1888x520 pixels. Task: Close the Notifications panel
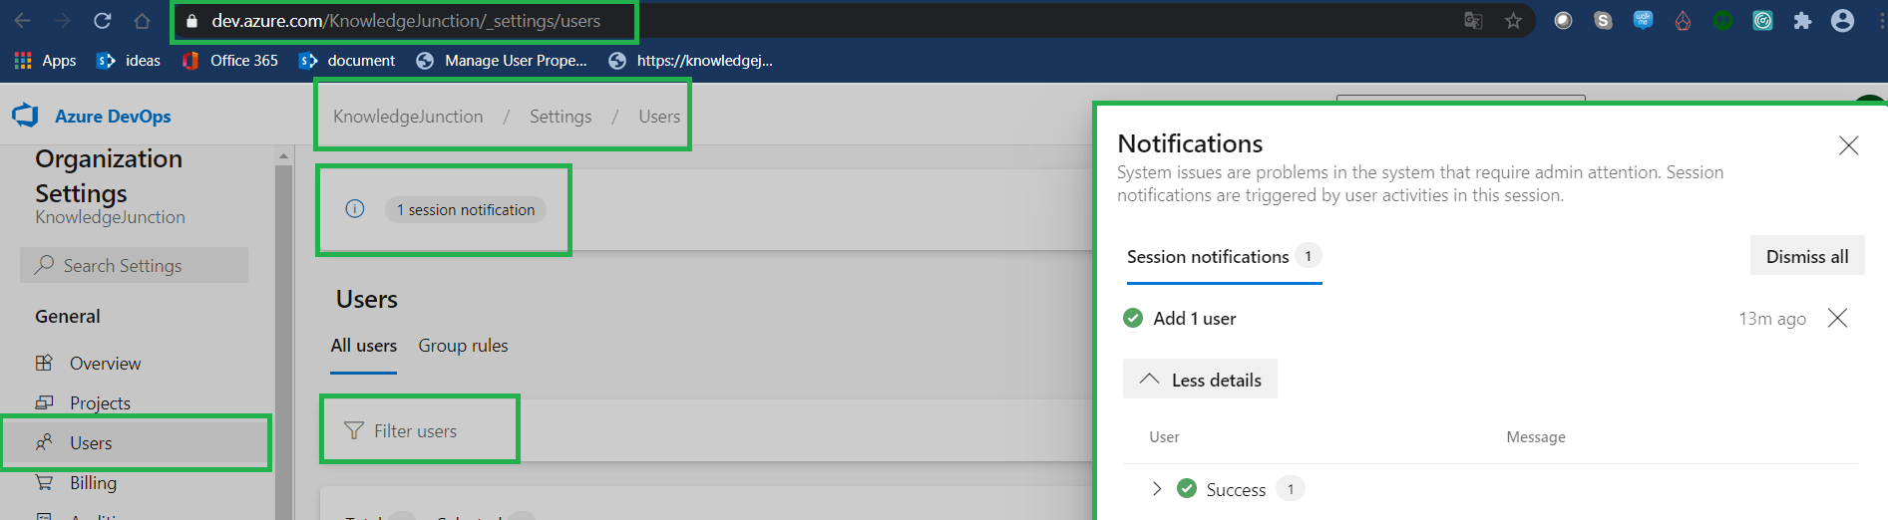click(x=1848, y=145)
